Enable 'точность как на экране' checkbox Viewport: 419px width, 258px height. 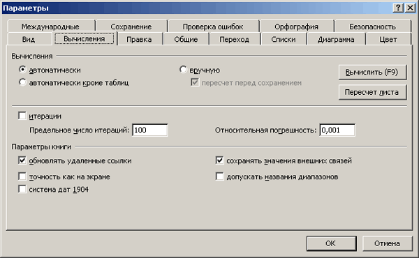tap(22, 176)
